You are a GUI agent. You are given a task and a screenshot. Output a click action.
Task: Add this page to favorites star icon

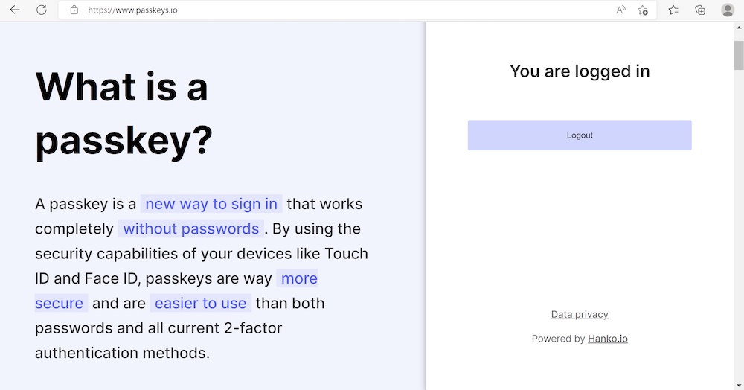[643, 10]
